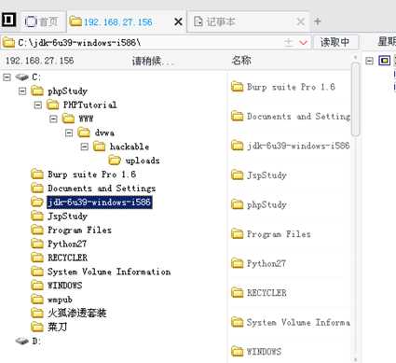396x363 pixels.
Task: Select the C: drive icon in the tree
Action: click(x=22, y=77)
